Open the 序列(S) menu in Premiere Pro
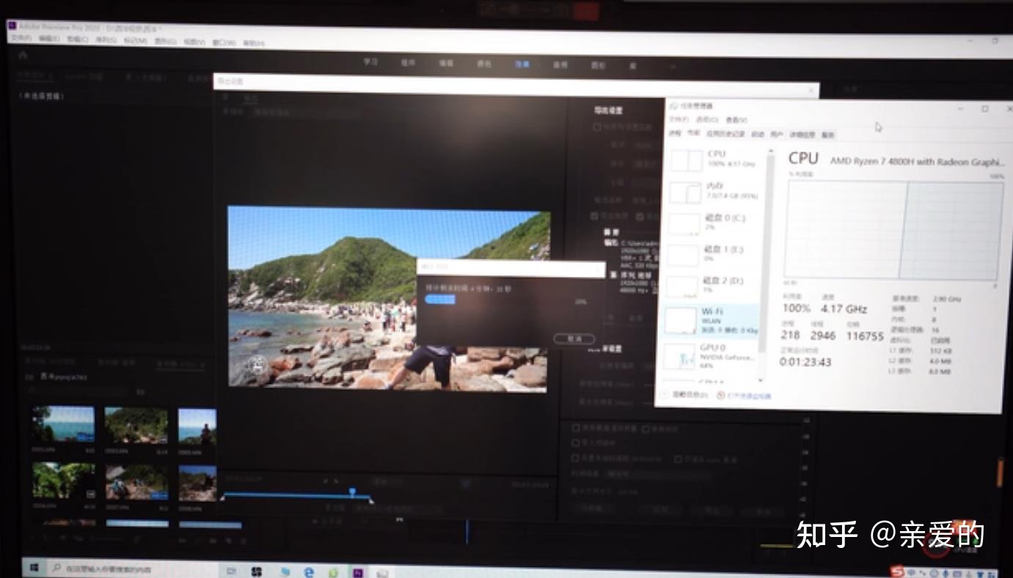The image size is (1013, 578). [x=105, y=40]
